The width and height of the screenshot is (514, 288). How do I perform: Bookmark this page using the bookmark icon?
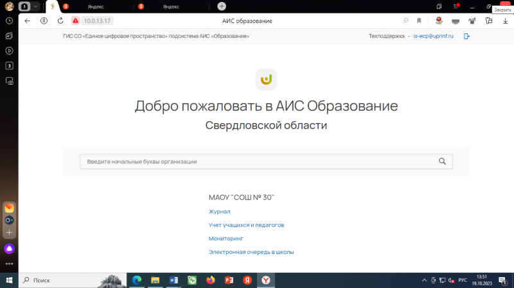[x=419, y=21]
